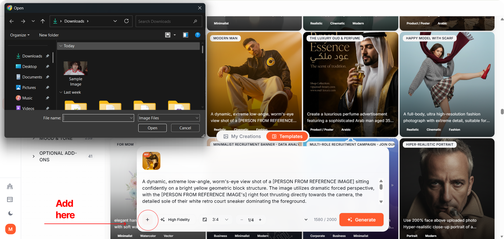Open Downloads in navigation pane
504x239 pixels.
pos(32,56)
